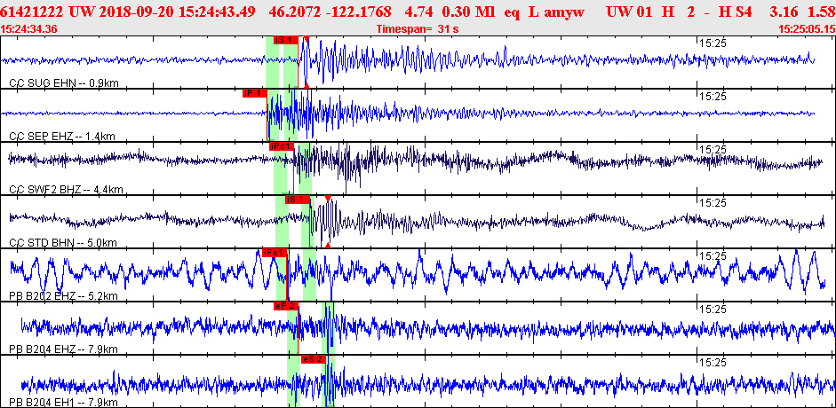The height and width of the screenshot is (408, 836).
Task: Click the Timespan= 31 s label
Action: point(418,28)
